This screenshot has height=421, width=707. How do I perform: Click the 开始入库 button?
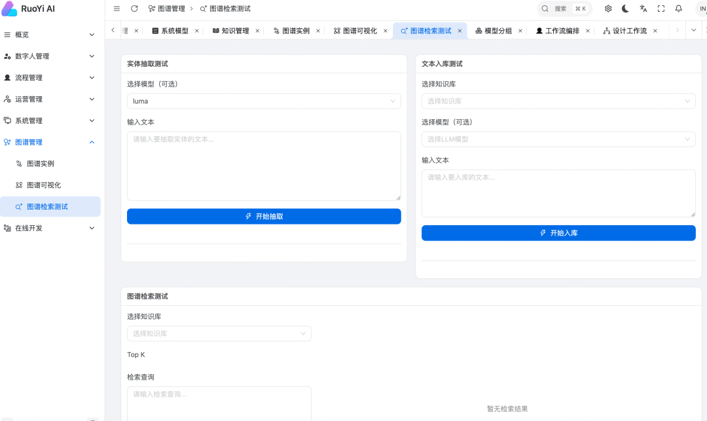click(x=558, y=233)
